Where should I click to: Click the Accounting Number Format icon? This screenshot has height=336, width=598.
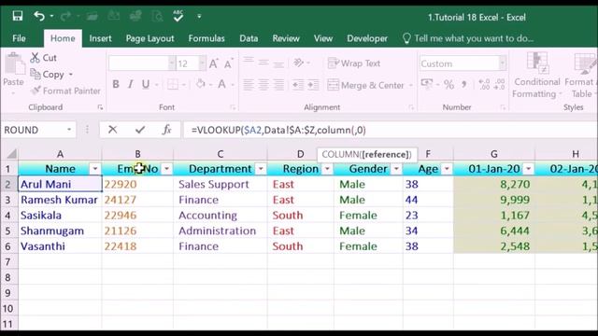pyautogui.click(x=427, y=84)
